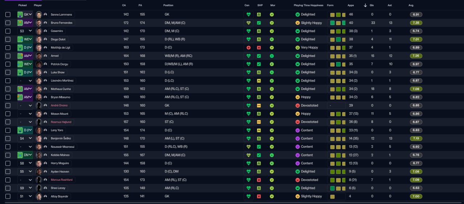Click Harry Maguire's condition heart icon
Image resolution: width=464 pixels, height=204 pixels.
tap(248, 163)
